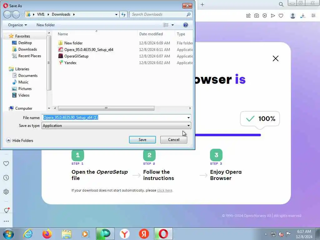320x240 pixels.
Task: Collapse folders with Hide Folders
Action: (20, 140)
